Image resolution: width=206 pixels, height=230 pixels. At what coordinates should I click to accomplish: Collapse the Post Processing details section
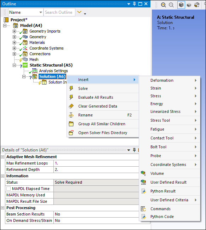[x=2, y=208]
